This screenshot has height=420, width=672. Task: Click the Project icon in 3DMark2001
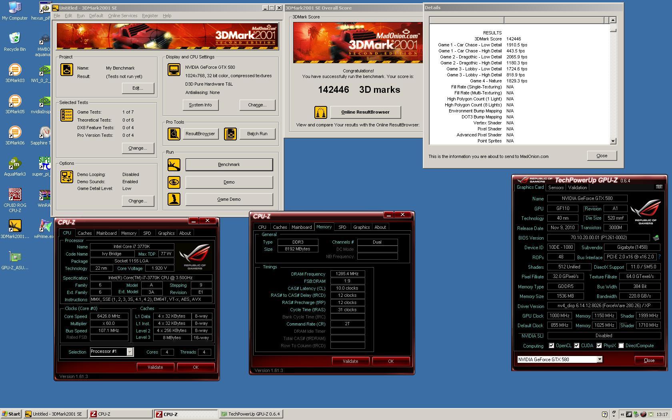[x=66, y=69]
